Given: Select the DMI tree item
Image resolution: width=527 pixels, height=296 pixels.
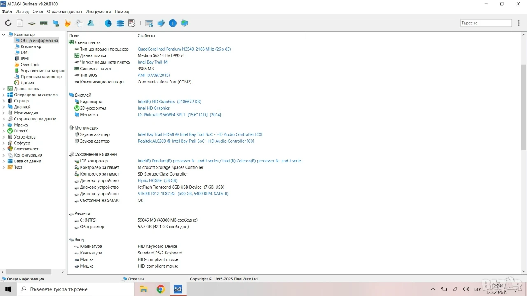Looking at the screenshot, I should 25,53.
